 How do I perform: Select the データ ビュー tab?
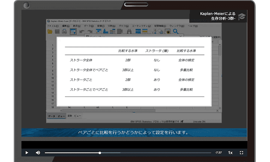[x=57, y=116]
